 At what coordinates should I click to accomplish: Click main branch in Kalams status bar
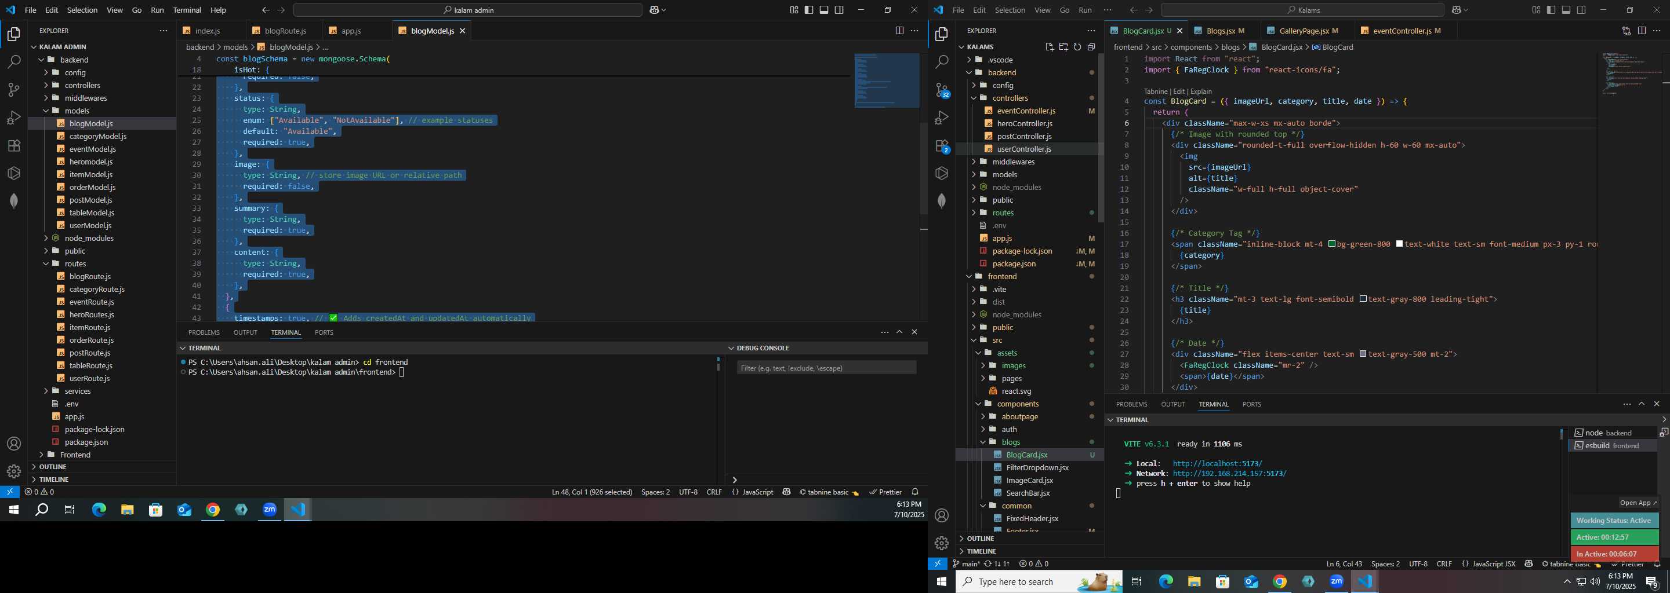point(966,564)
